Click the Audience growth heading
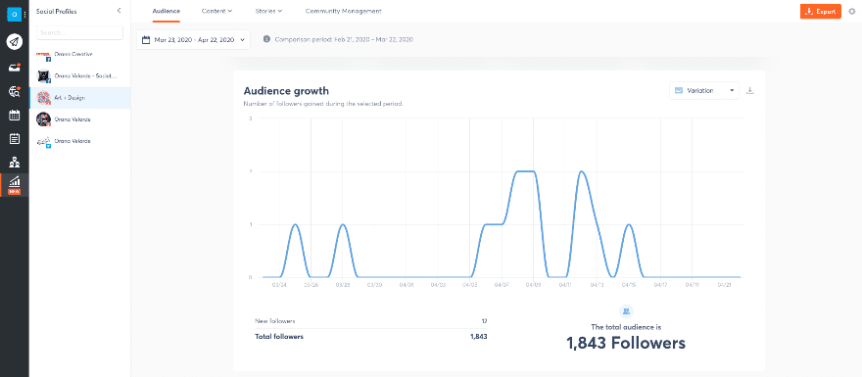862x377 pixels. pos(286,91)
